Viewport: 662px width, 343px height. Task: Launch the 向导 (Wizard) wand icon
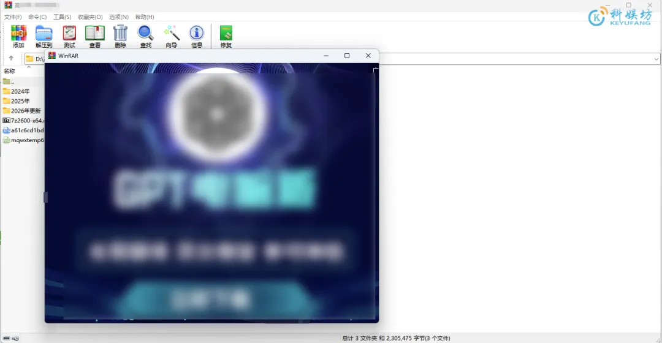pyautogui.click(x=172, y=36)
